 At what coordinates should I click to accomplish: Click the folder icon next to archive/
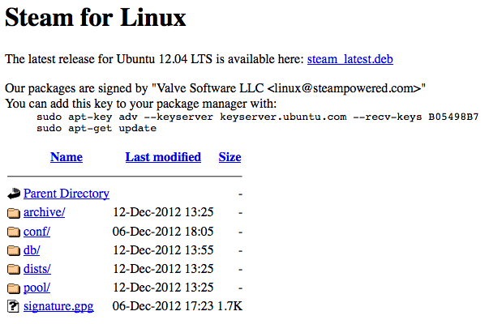point(14,213)
